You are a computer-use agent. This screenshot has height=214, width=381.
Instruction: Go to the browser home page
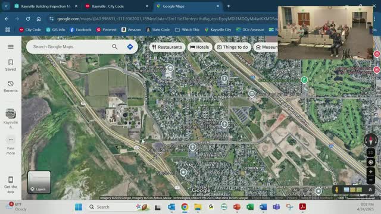point(39,18)
